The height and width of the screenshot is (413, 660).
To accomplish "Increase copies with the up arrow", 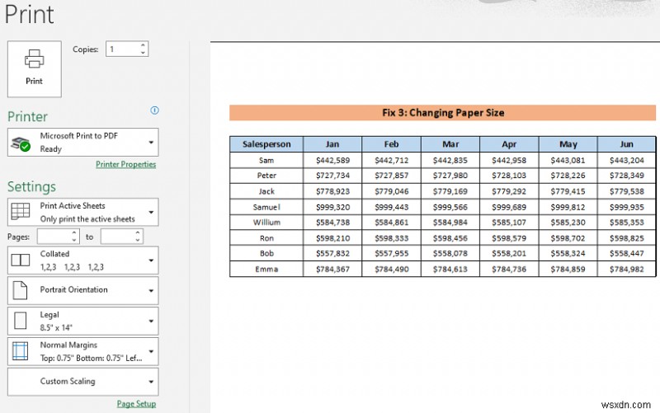I will [143, 45].
